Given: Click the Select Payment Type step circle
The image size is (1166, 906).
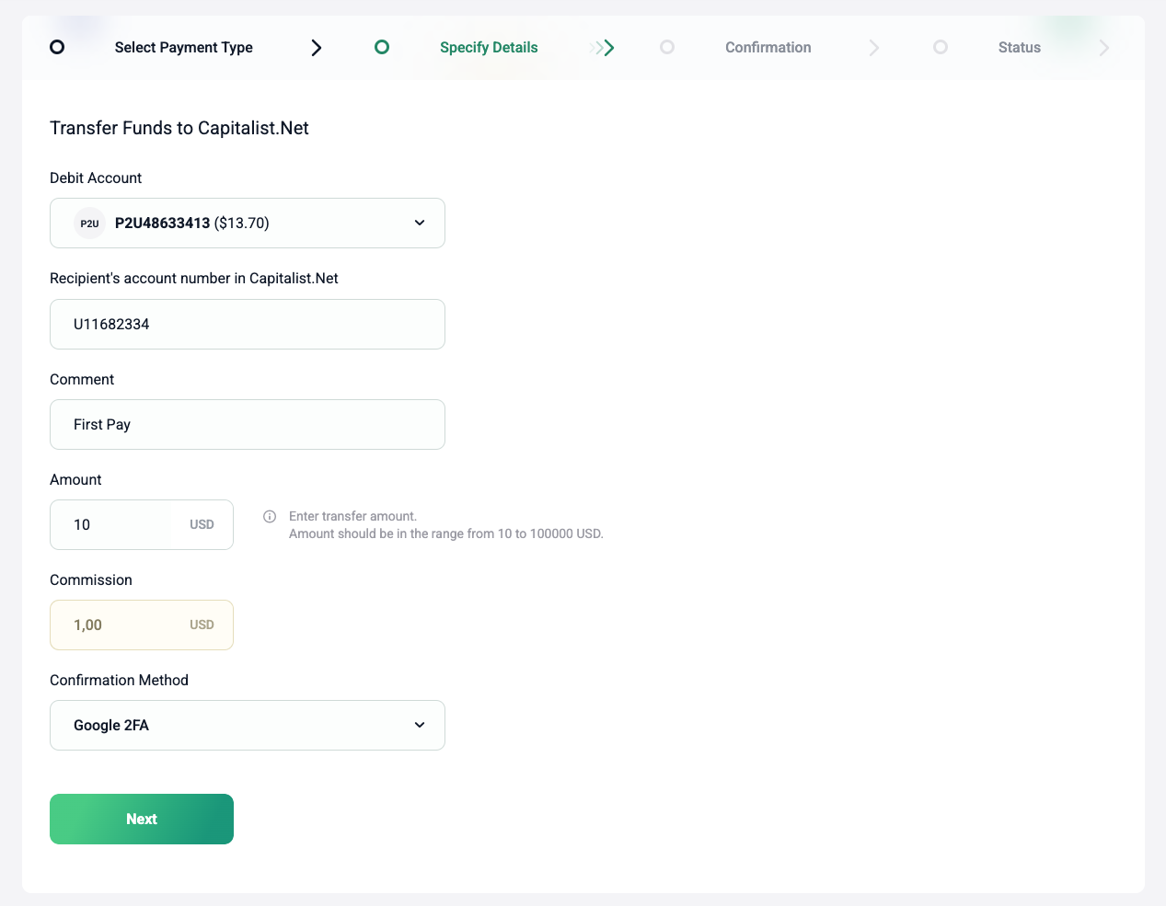Looking at the screenshot, I should point(57,47).
